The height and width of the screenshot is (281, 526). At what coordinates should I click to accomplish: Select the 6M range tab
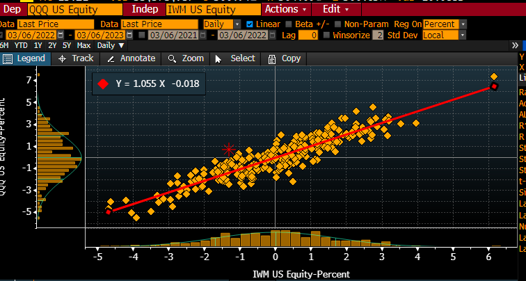[4, 46]
